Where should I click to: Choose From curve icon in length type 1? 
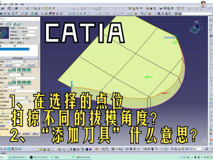[9, 70]
